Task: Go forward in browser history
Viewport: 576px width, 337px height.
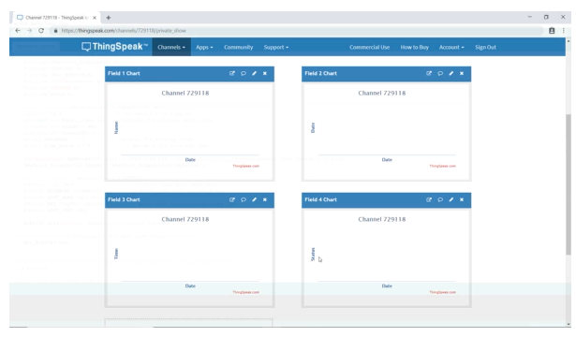Action: pos(29,31)
